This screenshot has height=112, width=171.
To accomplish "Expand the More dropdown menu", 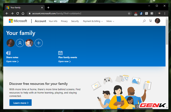I will point(110,21).
